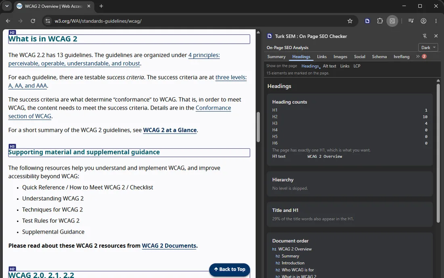This screenshot has width=444, height=278.
Task: Switch to the Images tab
Action: point(340,57)
